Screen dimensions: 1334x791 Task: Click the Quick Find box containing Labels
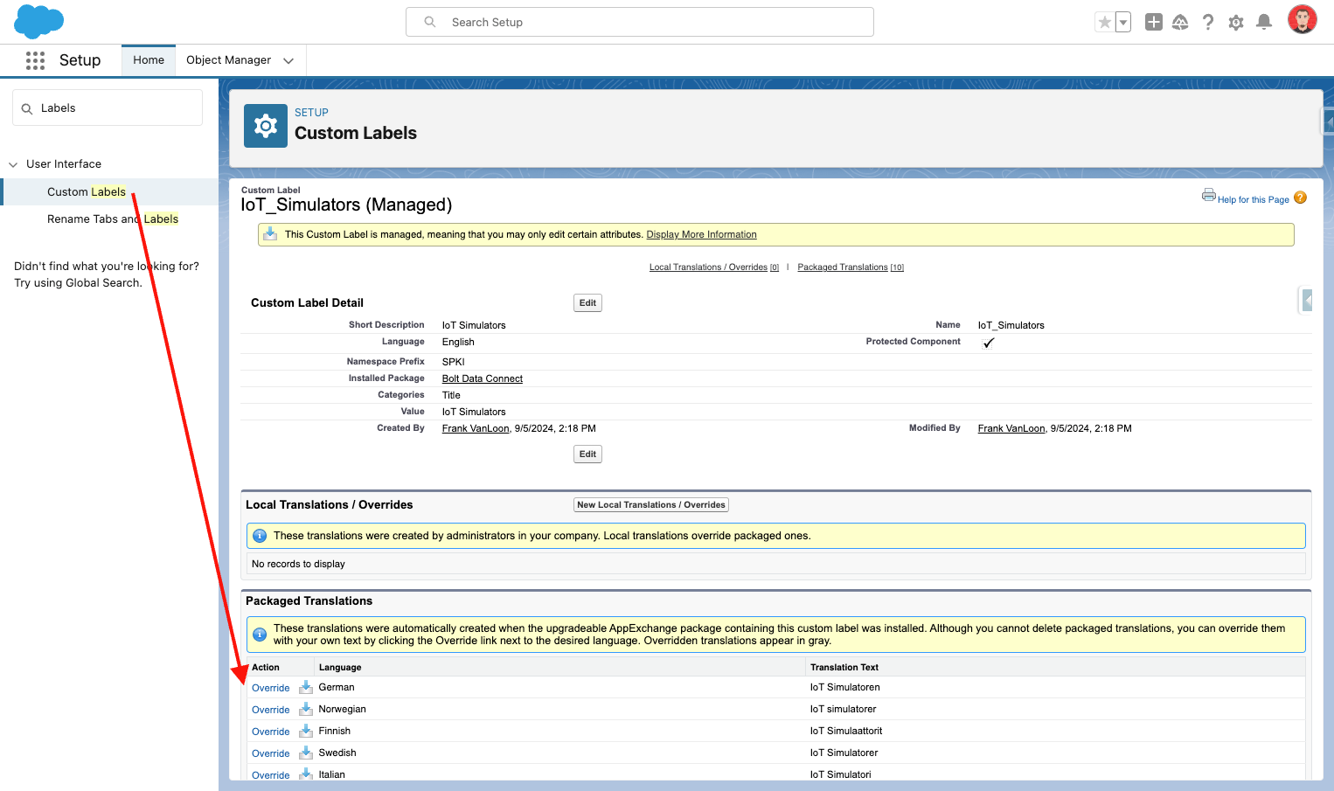[x=108, y=108]
